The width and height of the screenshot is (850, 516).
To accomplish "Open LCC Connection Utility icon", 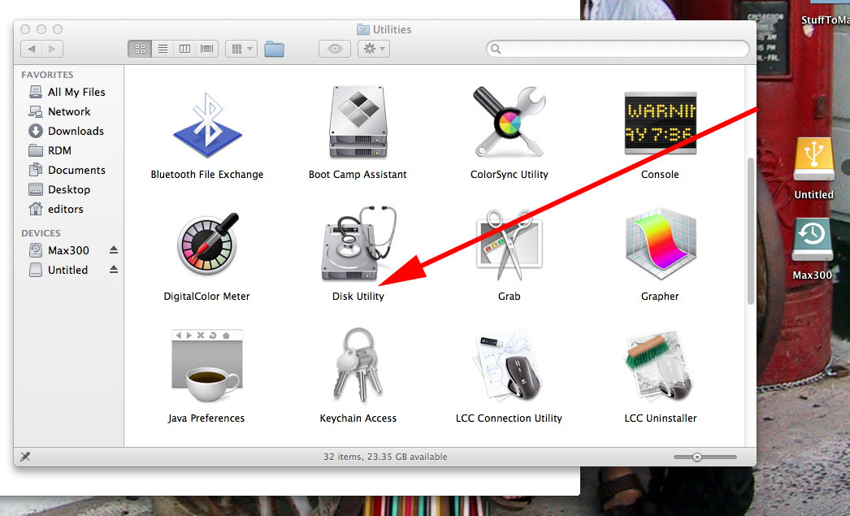I will point(509,366).
